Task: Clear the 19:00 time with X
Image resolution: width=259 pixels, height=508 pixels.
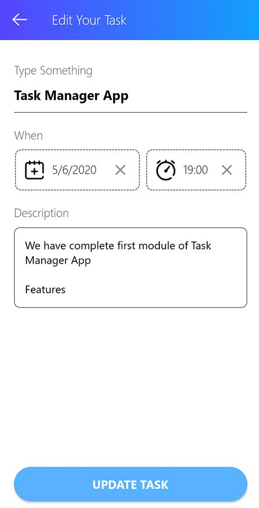Action: point(227,170)
